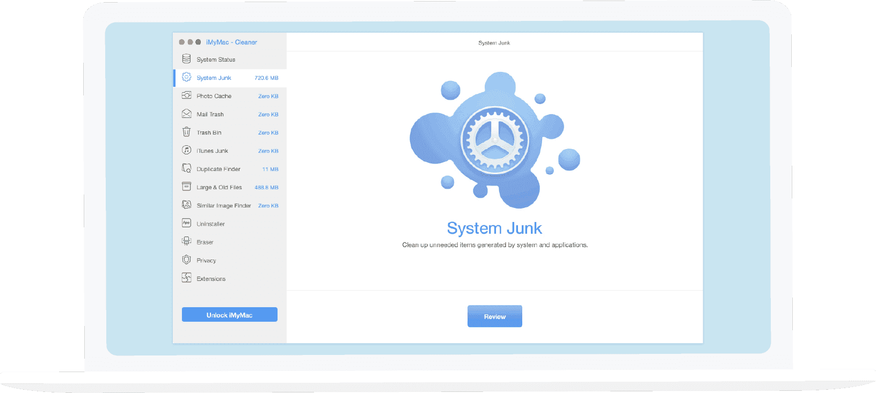Open the Extensions module

click(230, 278)
